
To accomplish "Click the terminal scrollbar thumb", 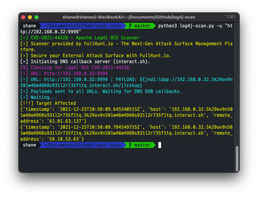I will coord(237,159).
